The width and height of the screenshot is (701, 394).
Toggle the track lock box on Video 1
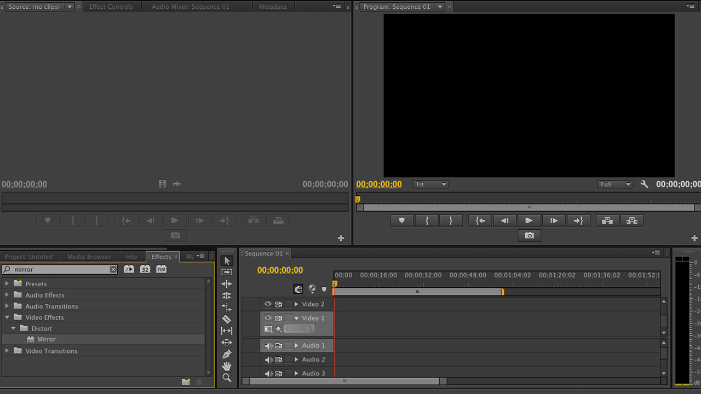click(x=288, y=318)
